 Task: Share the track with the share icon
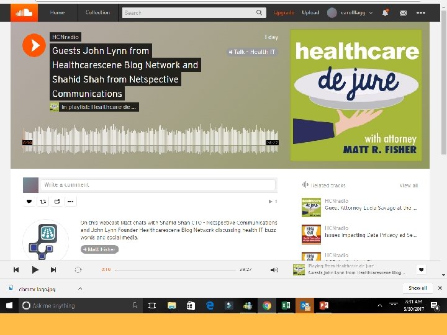pyautogui.click(x=57, y=202)
